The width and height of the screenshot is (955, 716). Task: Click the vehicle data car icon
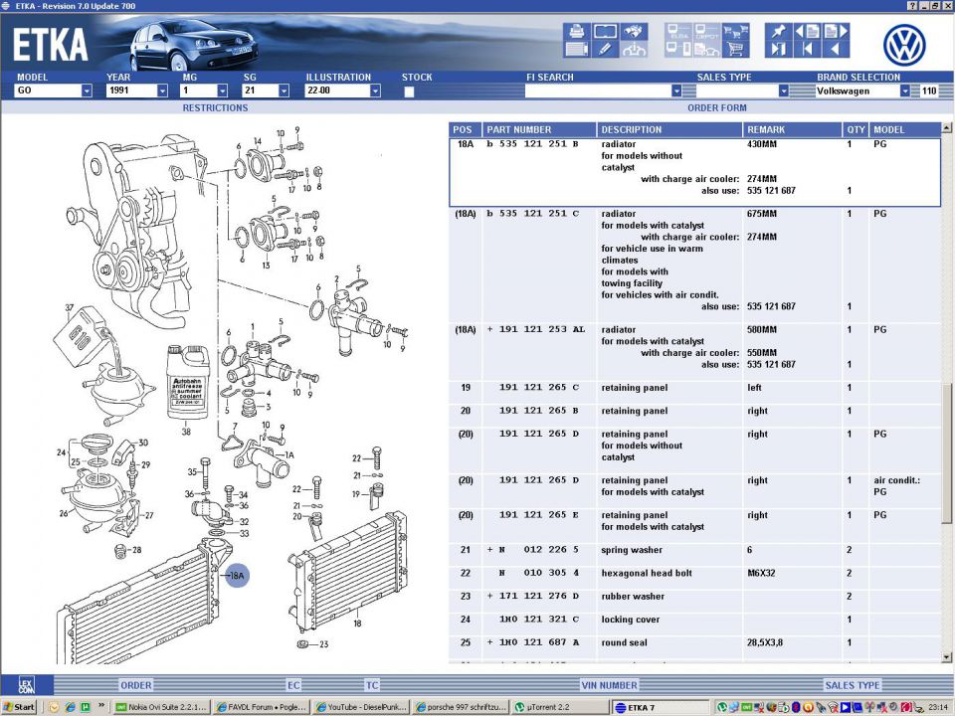[634, 50]
